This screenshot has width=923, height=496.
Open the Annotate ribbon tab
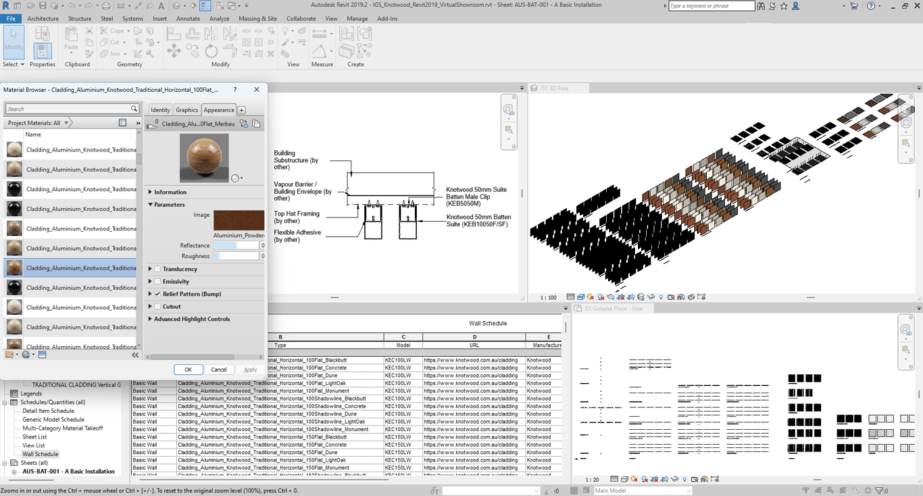coord(188,19)
